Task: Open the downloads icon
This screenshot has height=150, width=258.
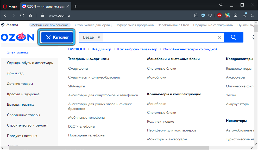Action: click(x=244, y=15)
